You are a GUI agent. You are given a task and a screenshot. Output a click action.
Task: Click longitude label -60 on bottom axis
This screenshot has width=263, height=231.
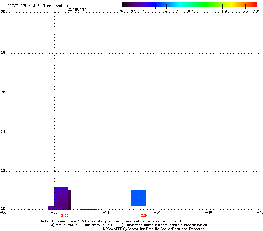coord(3,212)
